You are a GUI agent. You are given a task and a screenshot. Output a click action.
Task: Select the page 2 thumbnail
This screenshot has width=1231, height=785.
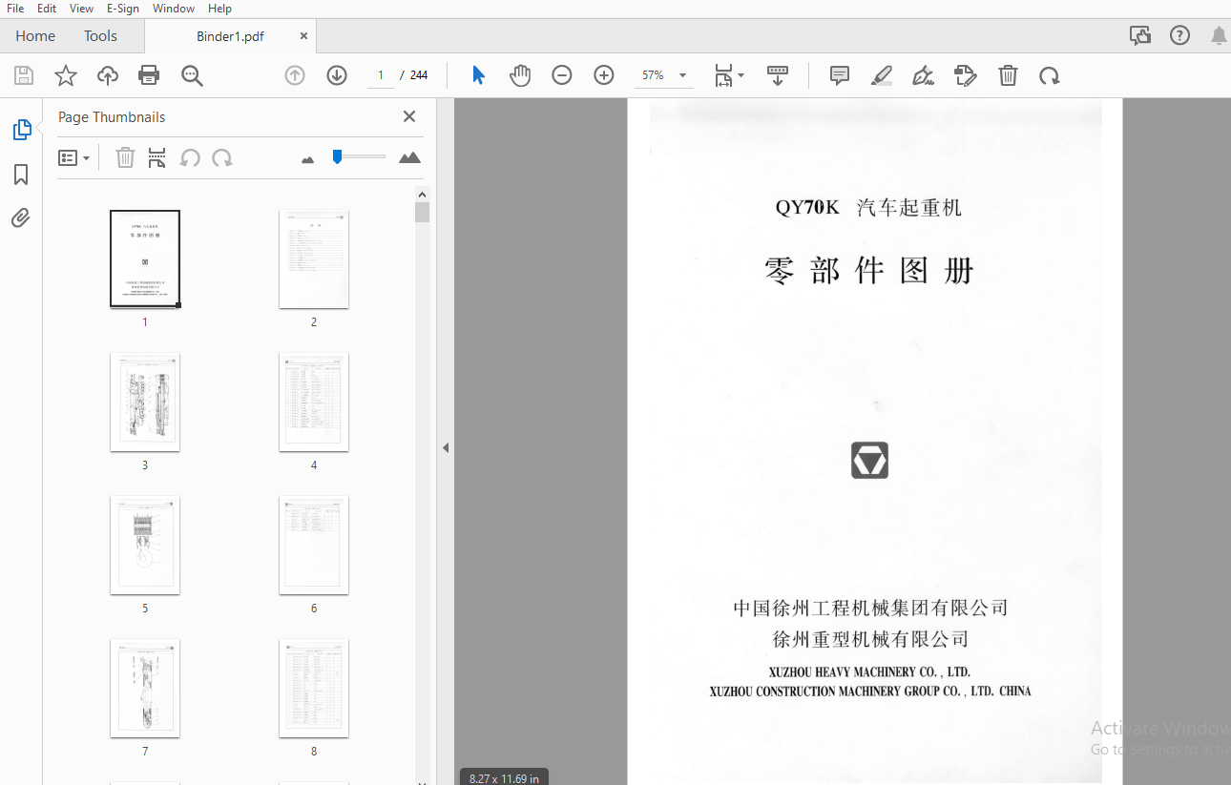click(x=314, y=258)
